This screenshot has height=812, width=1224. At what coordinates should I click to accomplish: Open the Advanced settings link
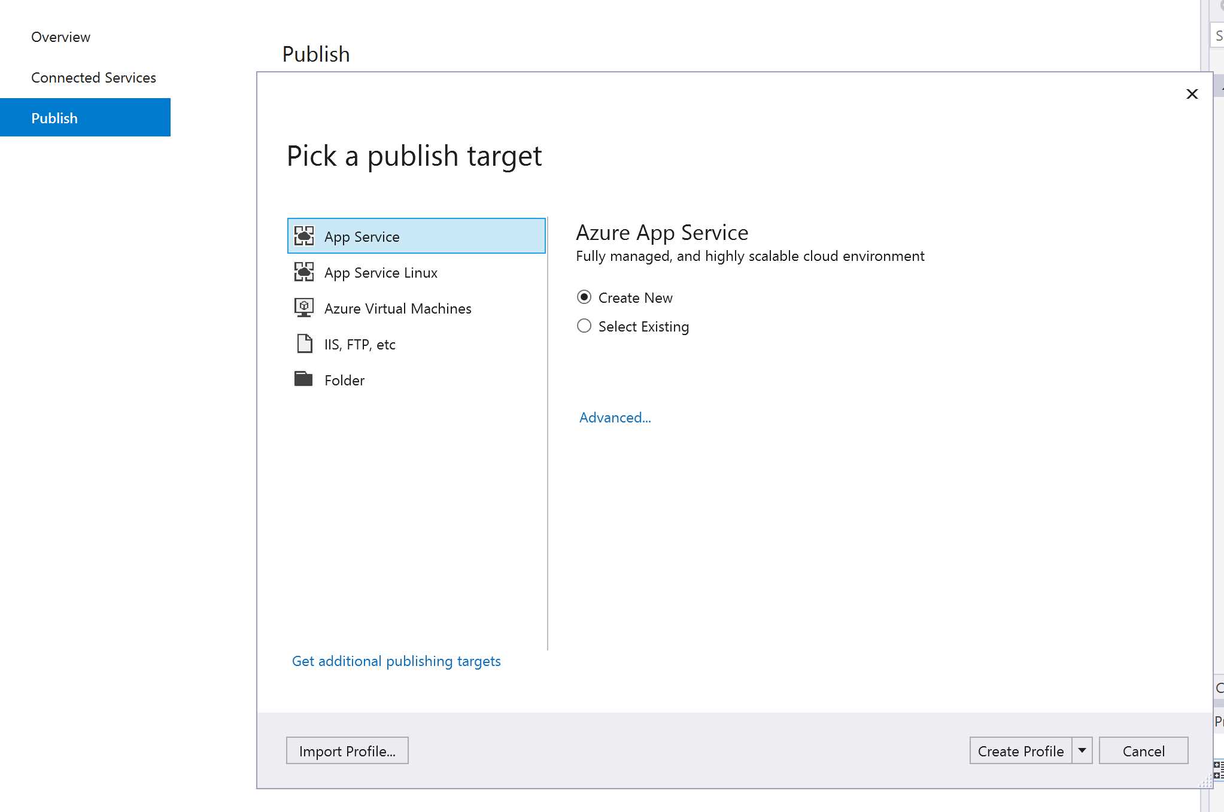(x=614, y=417)
